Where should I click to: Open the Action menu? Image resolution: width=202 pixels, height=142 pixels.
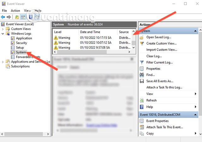[15, 10]
